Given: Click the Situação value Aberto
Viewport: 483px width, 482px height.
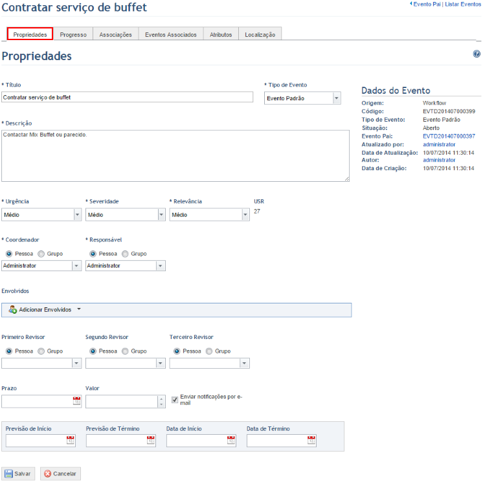Looking at the screenshot, I should pyautogui.click(x=431, y=127).
